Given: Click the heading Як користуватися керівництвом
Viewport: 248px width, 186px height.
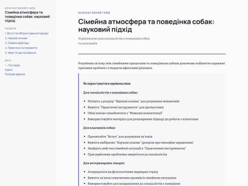Looking at the screenshot, I should point(107,84).
